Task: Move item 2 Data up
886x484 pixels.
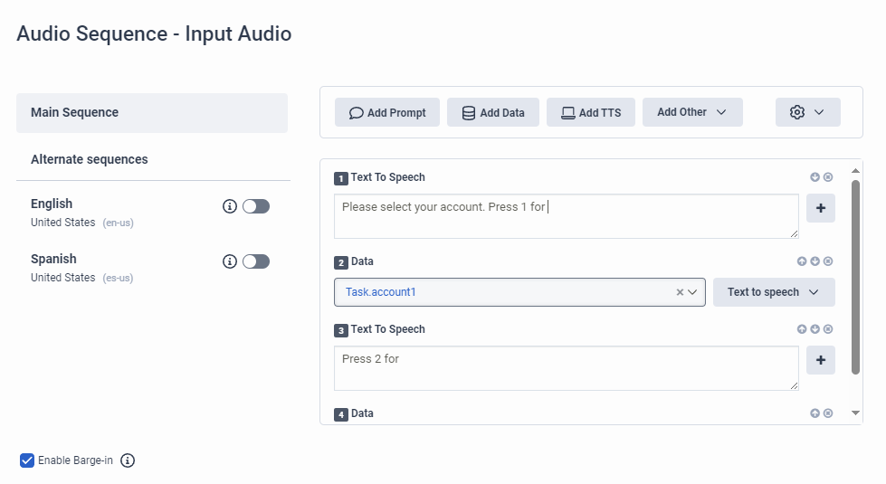Action: (x=802, y=261)
